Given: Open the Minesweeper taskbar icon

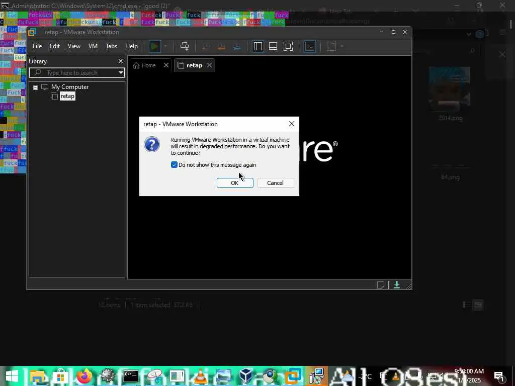Looking at the screenshot, I should (x=107, y=376).
